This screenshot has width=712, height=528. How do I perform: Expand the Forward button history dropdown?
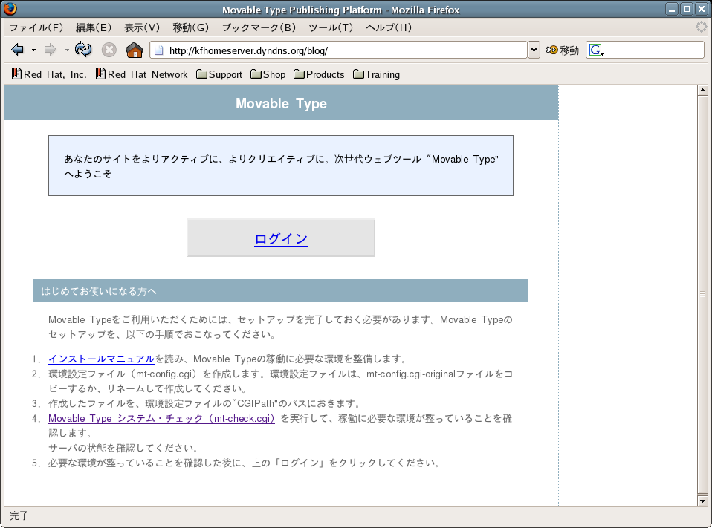[67, 50]
